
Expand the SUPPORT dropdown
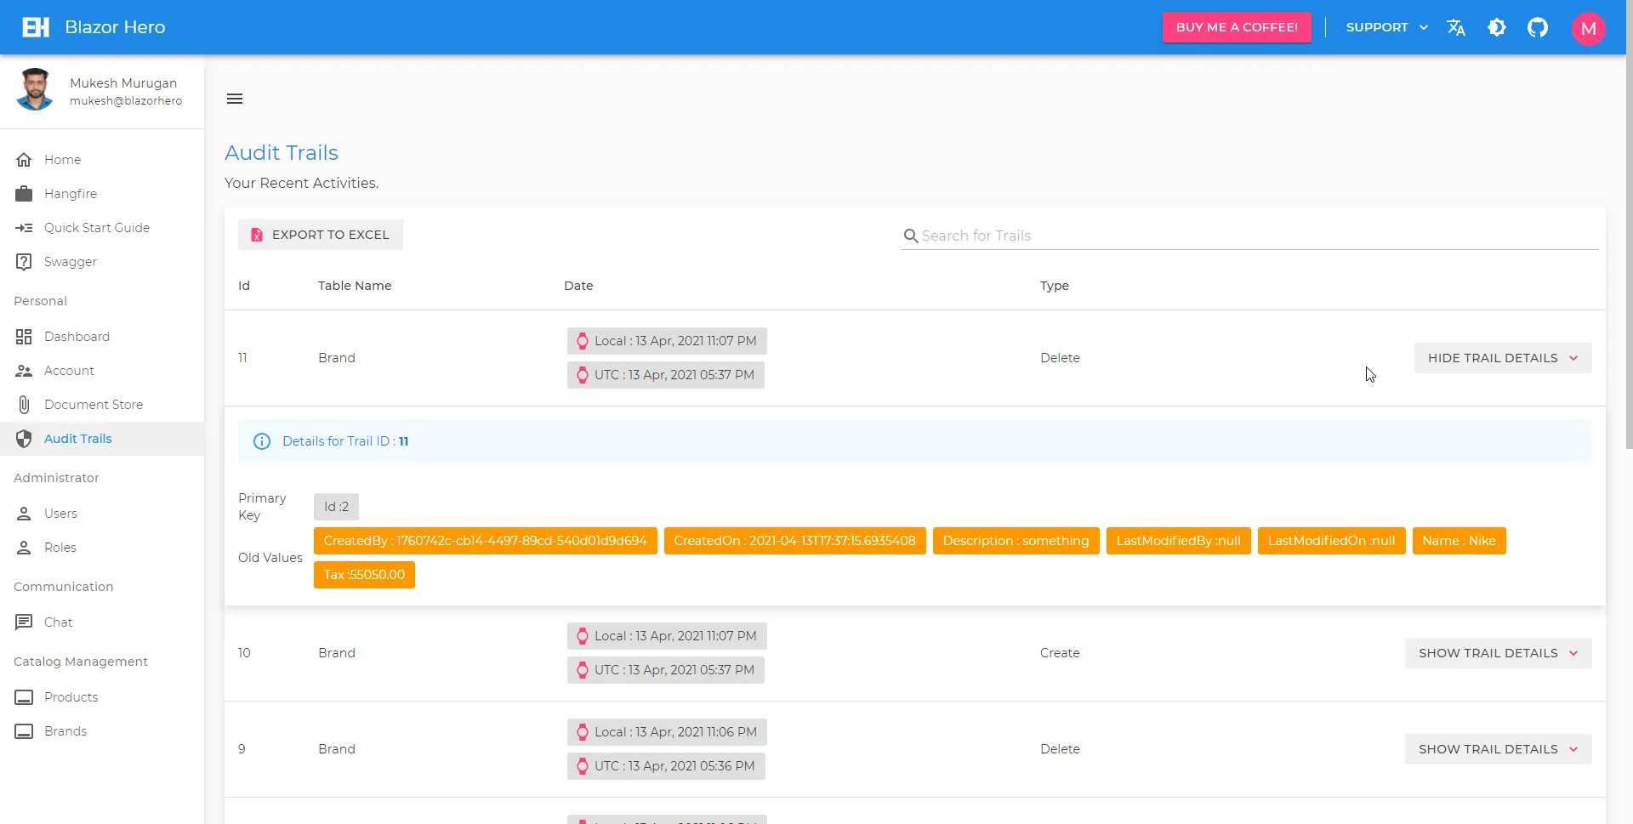click(x=1386, y=27)
